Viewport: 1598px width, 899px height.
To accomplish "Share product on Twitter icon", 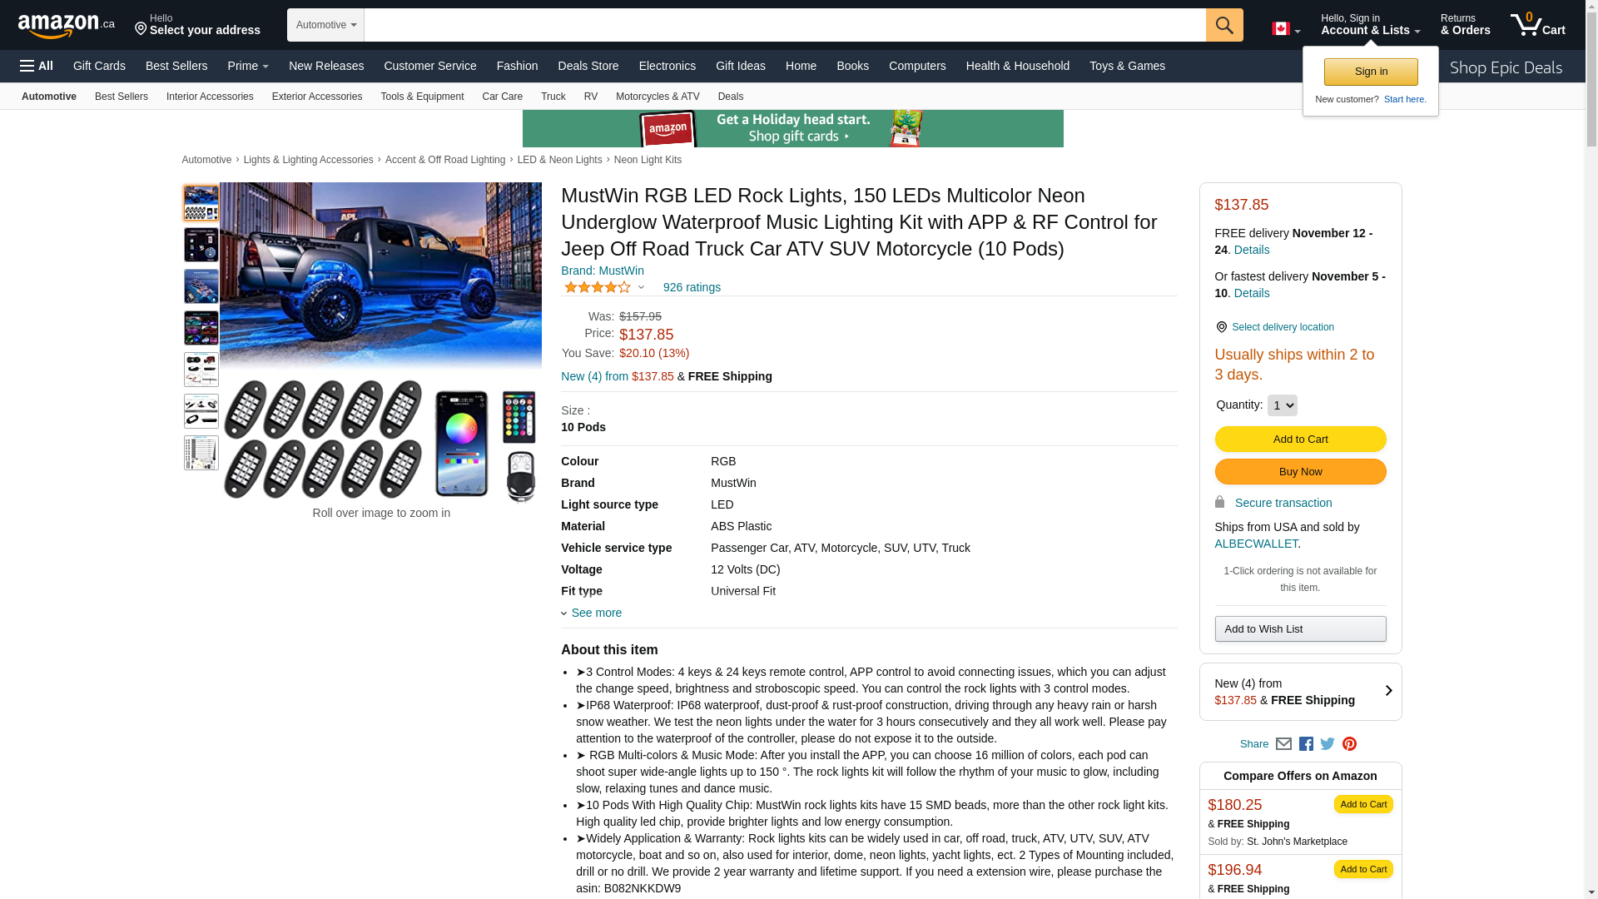I will 1328,744.
